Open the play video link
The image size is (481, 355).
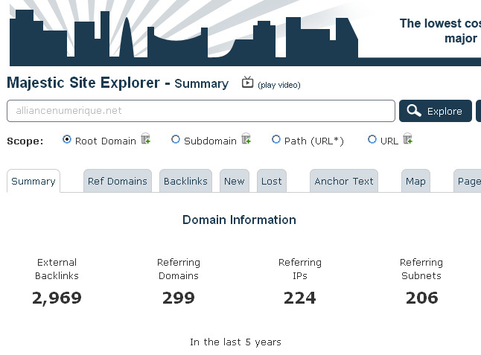[x=278, y=85]
